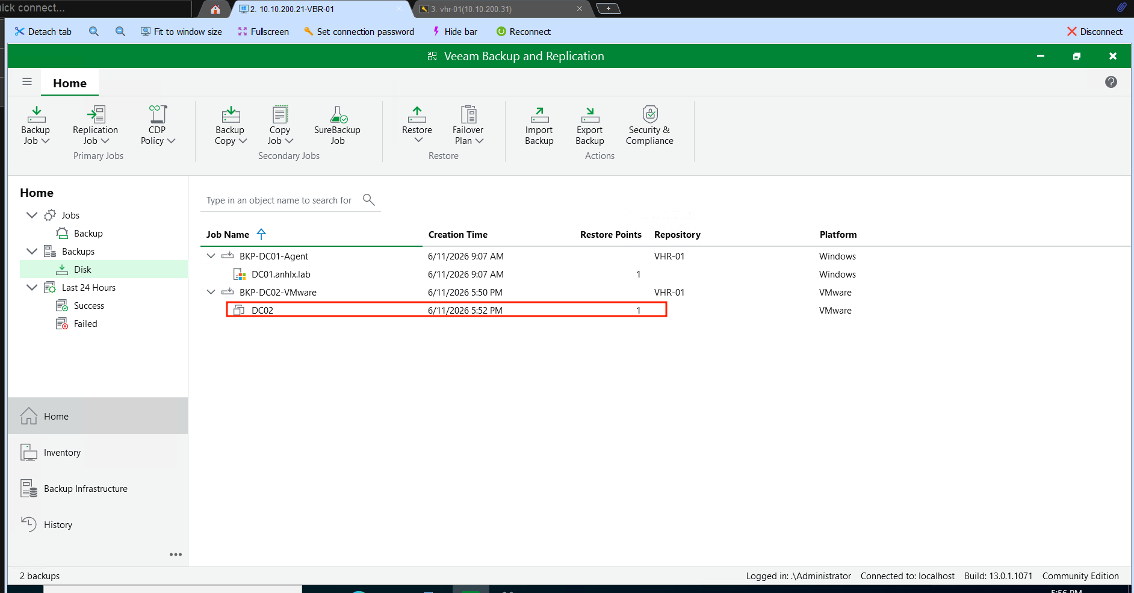Sort by the Creation Time column header
The width and height of the screenshot is (1134, 593).
coord(457,234)
